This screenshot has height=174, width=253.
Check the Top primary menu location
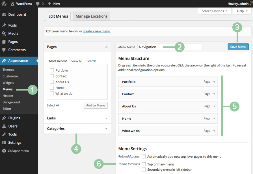[144, 164]
